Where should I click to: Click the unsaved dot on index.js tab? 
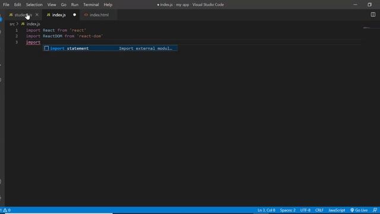click(x=74, y=15)
